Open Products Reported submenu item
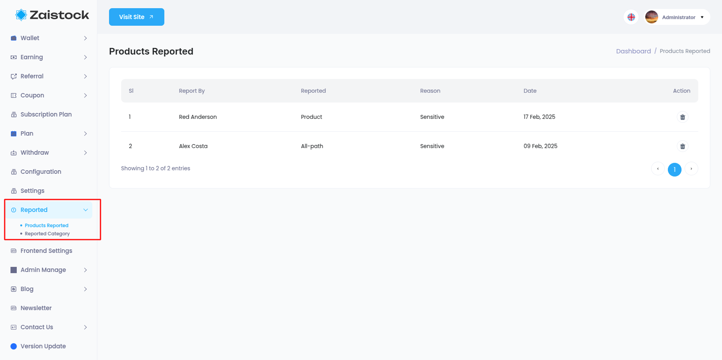This screenshot has height=360, width=722. click(x=46, y=226)
